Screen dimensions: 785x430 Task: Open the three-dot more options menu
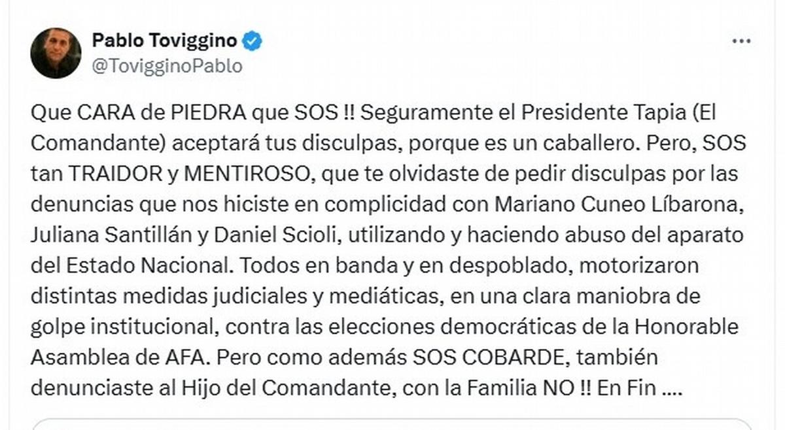point(741,41)
